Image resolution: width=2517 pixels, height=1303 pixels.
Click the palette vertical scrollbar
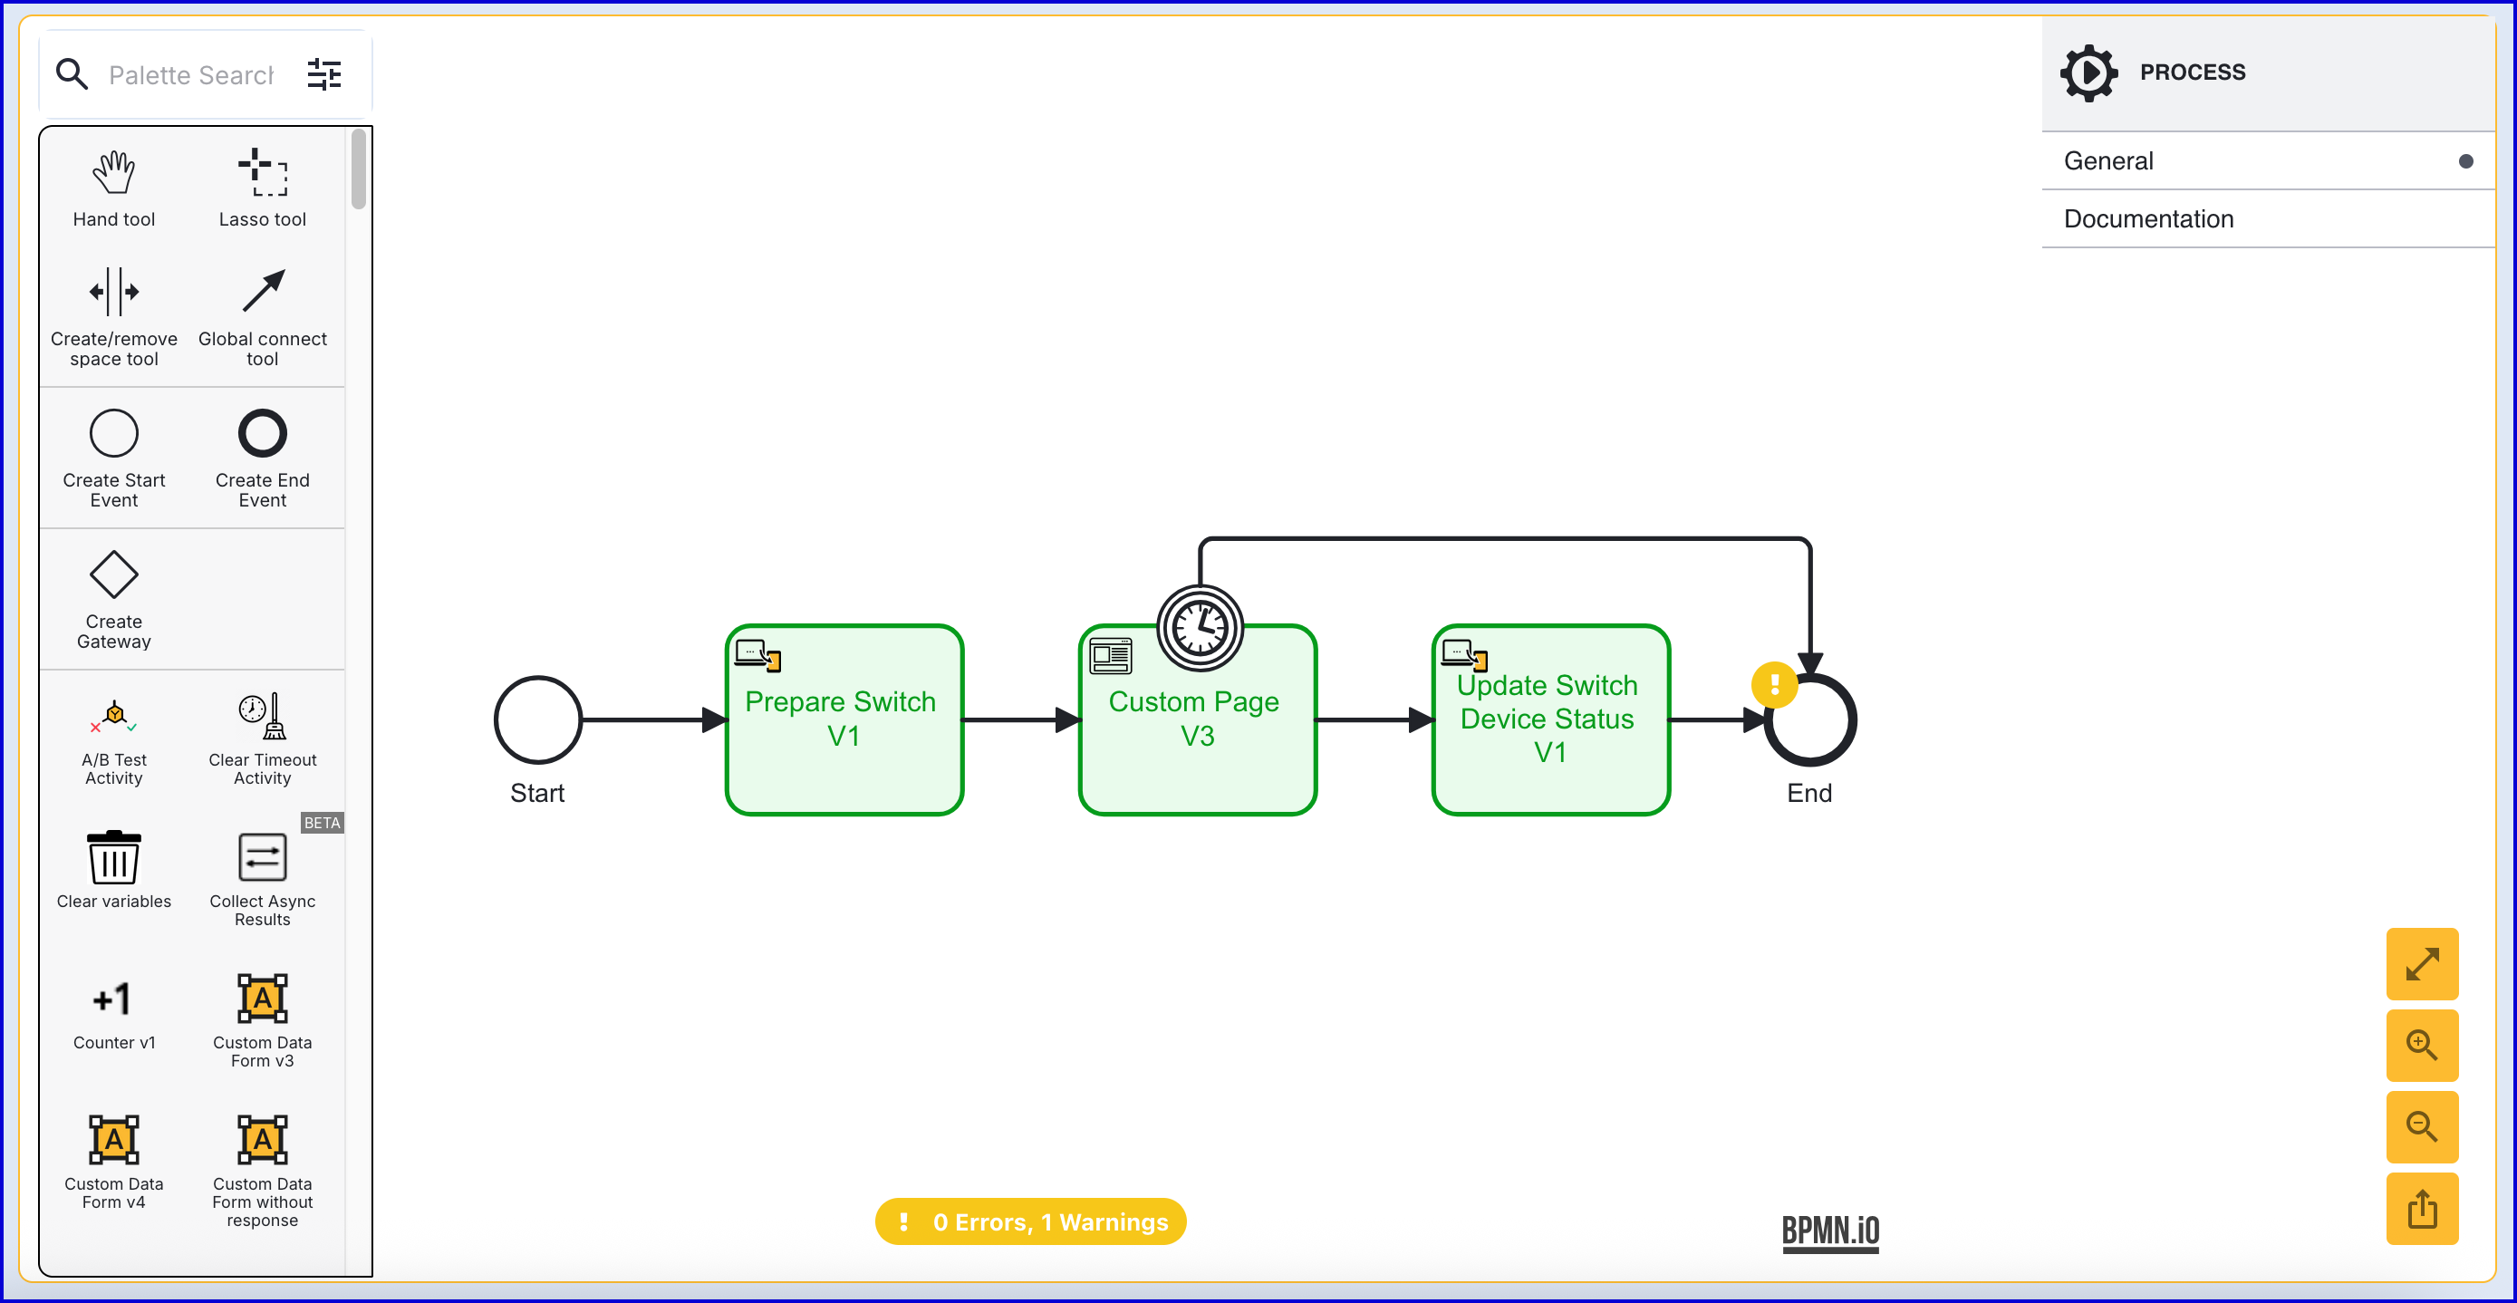[359, 170]
